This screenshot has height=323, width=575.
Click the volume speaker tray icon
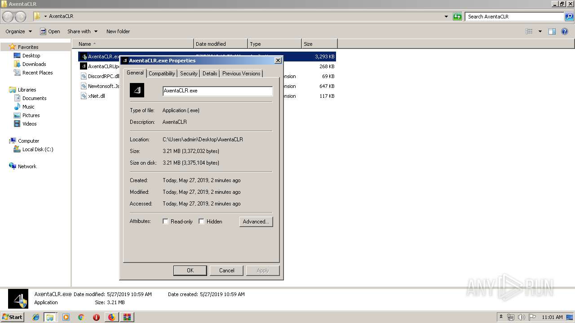(521, 317)
